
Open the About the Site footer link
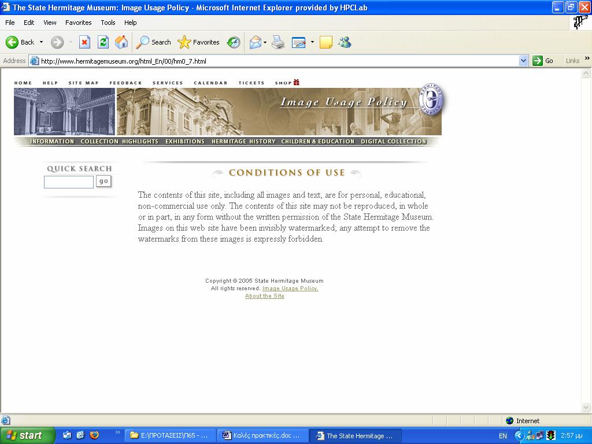pos(265,296)
